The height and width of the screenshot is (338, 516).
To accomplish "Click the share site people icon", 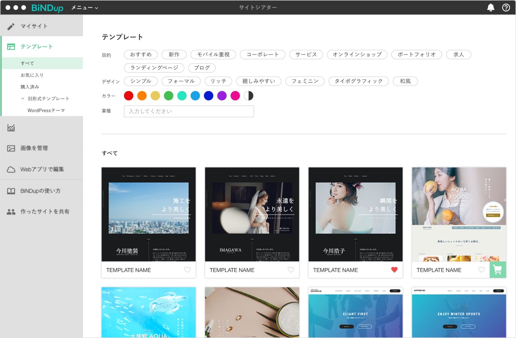I will [x=11, y=212].
